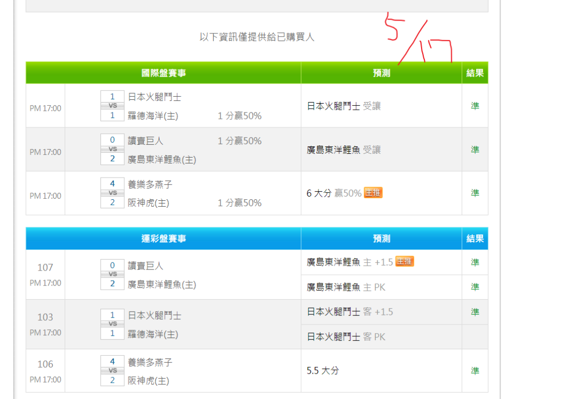Click the 準 result for 日本火腿鬥士 客 +1.5
Image resolution: width=583 pixels, height=399 pixels.
(475, 312)
